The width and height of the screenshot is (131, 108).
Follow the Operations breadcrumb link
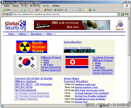(x=36, y=34)
